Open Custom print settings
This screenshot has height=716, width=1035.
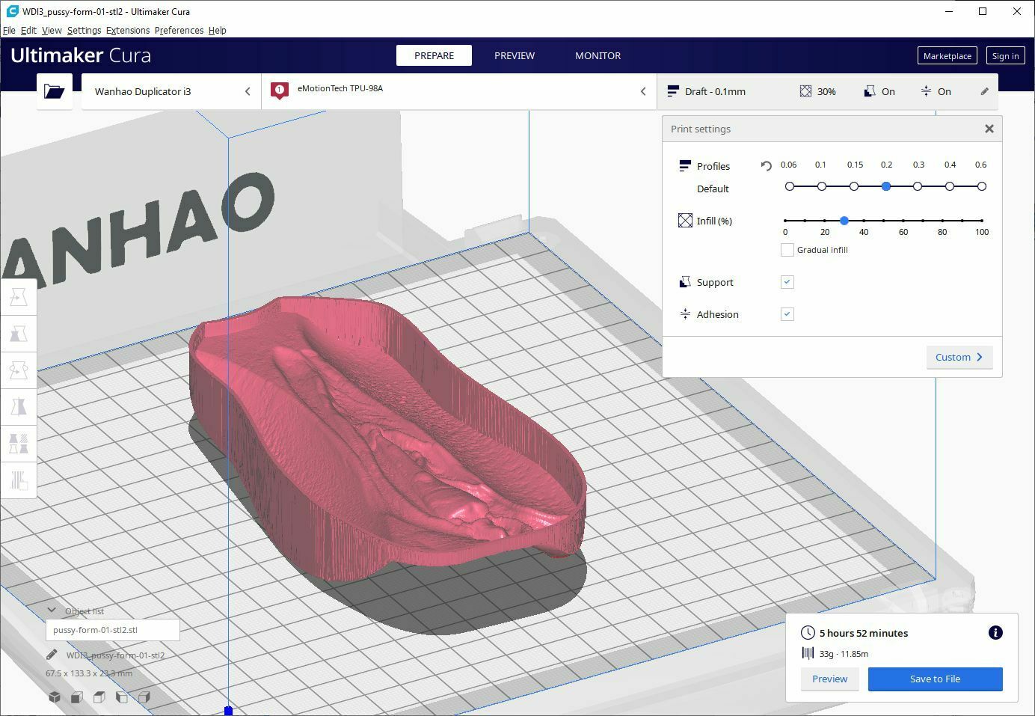pyautogui.click(x=959, y=357)
